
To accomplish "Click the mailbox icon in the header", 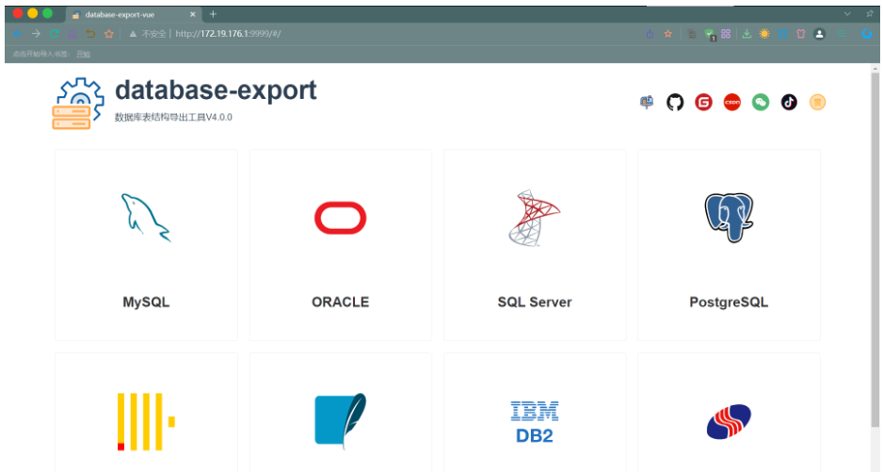I will 647,102.
